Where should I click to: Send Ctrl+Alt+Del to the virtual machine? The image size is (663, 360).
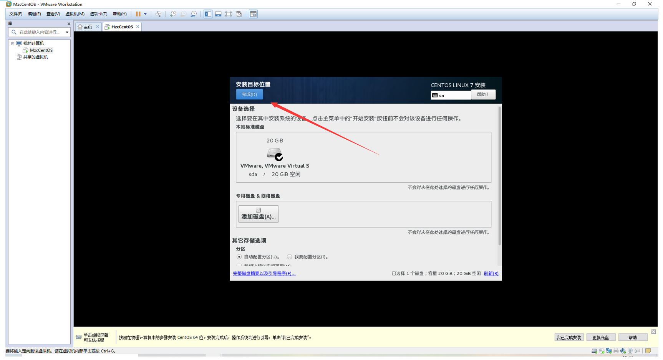158,14
